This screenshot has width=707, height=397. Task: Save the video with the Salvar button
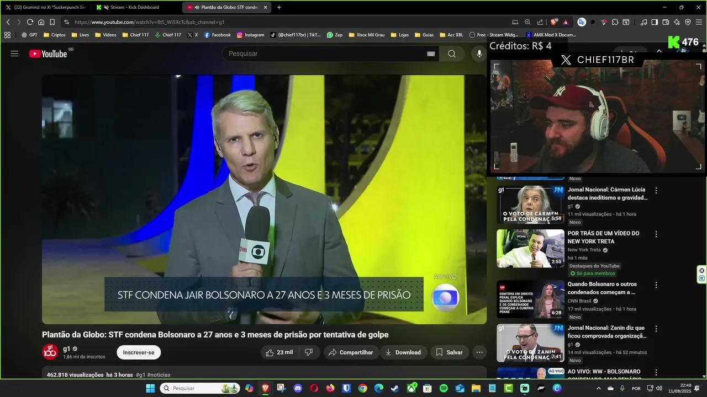pos(450,352)
